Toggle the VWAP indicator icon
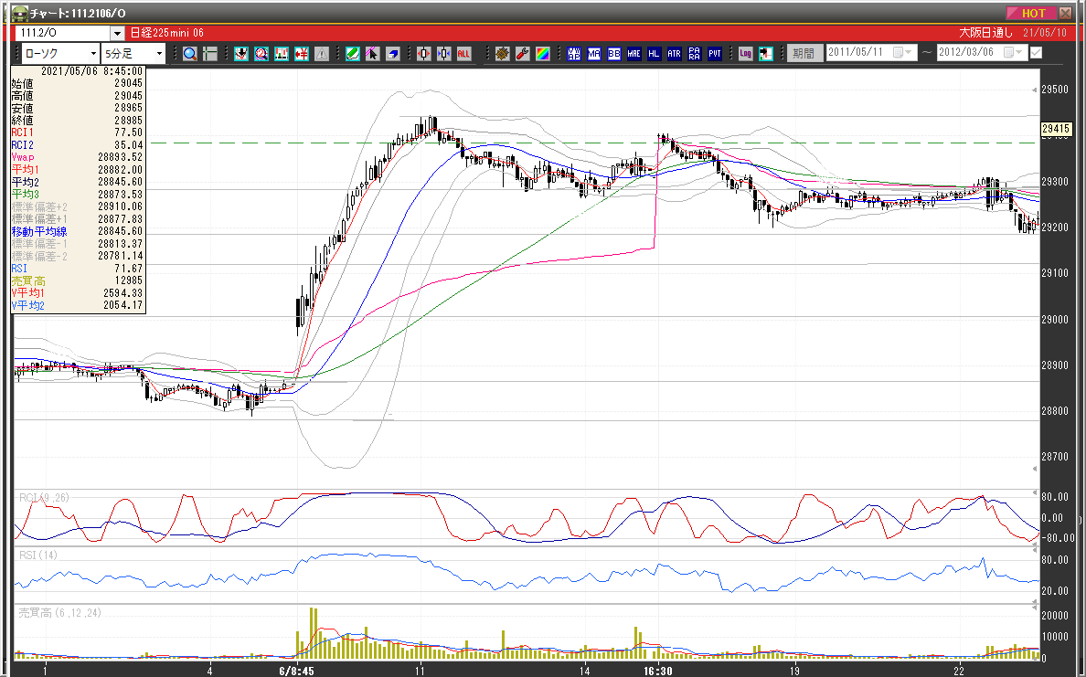This screenshot has width=1086, height=677. [573, 53]
